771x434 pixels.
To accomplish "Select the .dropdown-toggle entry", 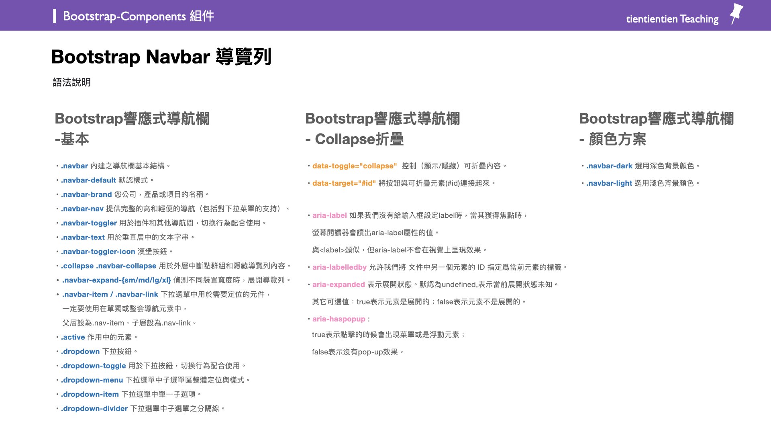I will tap(93, 366).
